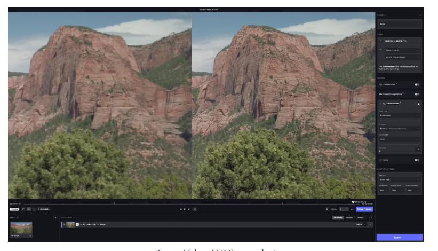The image size is (438, 251).
Task: Open the ProRes encoder dropdown in Output Settings
Action: coord(400,179)
